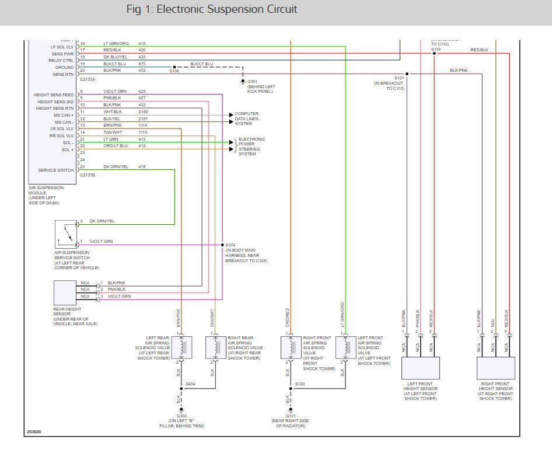
Task: Click the service switch 'DK GRN/YEL' pin 3 label
Action: click(102, 221)
